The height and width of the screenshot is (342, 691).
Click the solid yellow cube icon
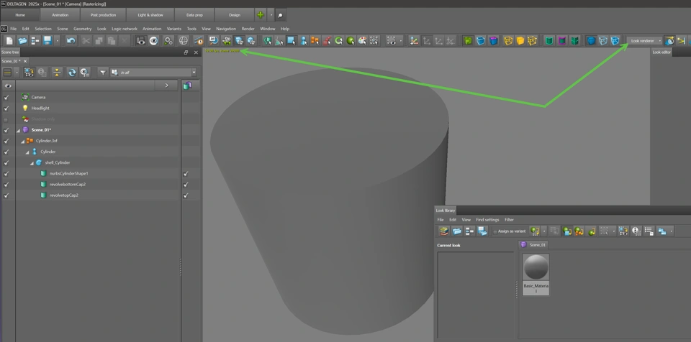[520, 41]
